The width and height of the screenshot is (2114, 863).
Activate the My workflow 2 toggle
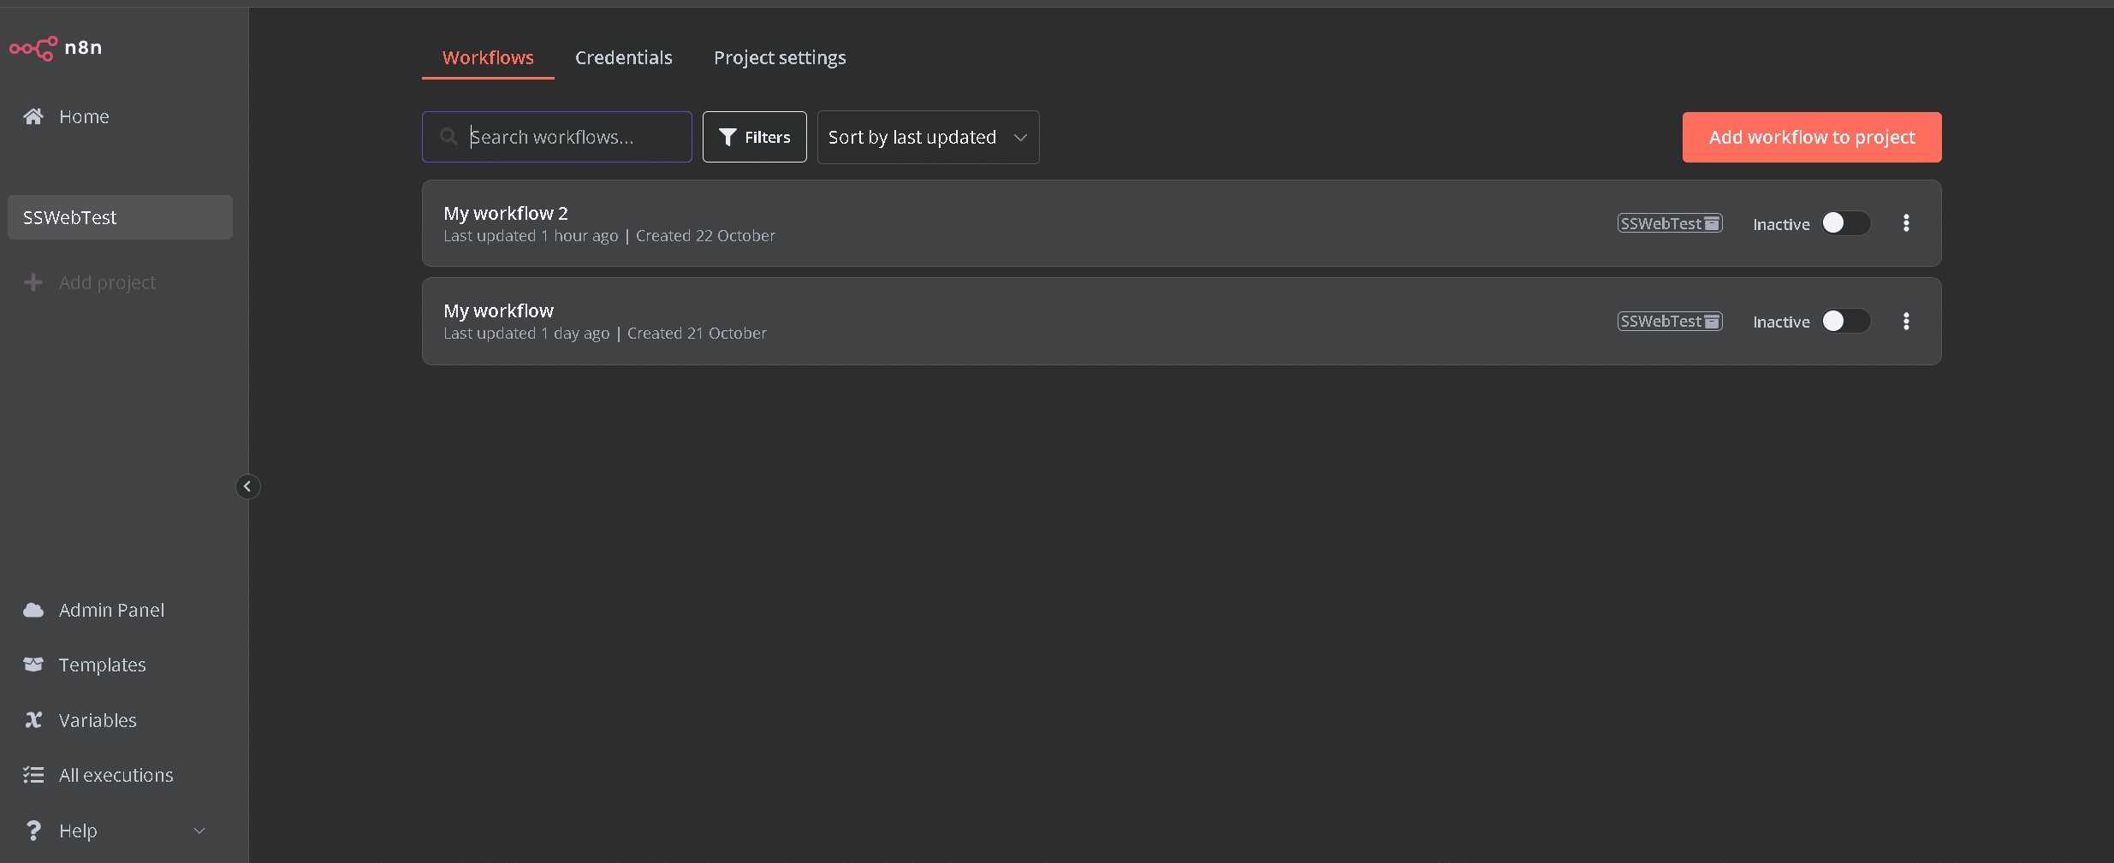click(1845, 223)
